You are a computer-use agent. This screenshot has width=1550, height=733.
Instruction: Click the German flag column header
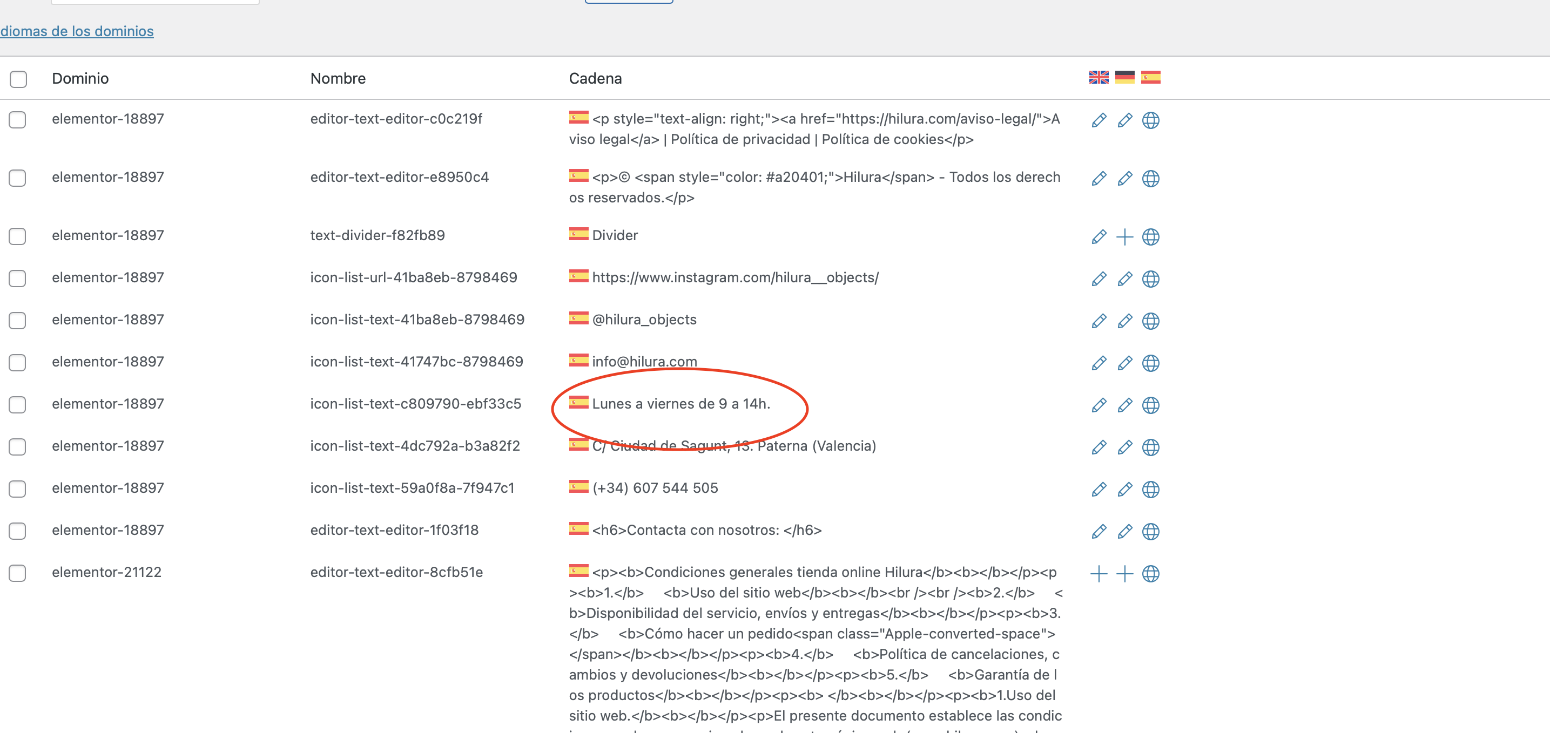[x=1124, y=78]
